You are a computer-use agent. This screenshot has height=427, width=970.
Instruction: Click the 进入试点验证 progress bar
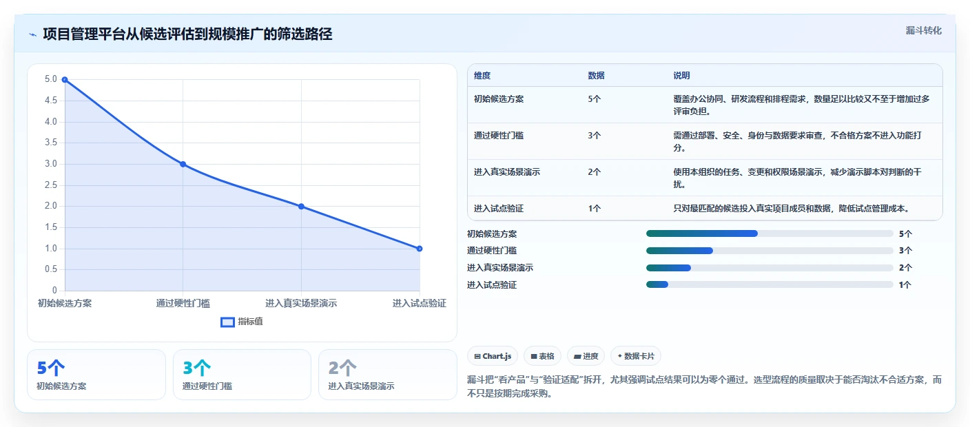pyautogui.click(x=770, y=284)
